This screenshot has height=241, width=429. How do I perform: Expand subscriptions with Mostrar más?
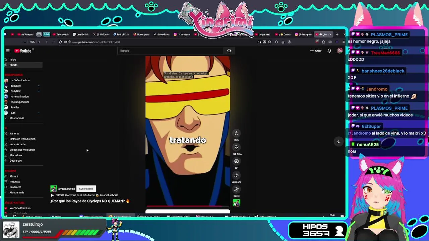[17, 118]
